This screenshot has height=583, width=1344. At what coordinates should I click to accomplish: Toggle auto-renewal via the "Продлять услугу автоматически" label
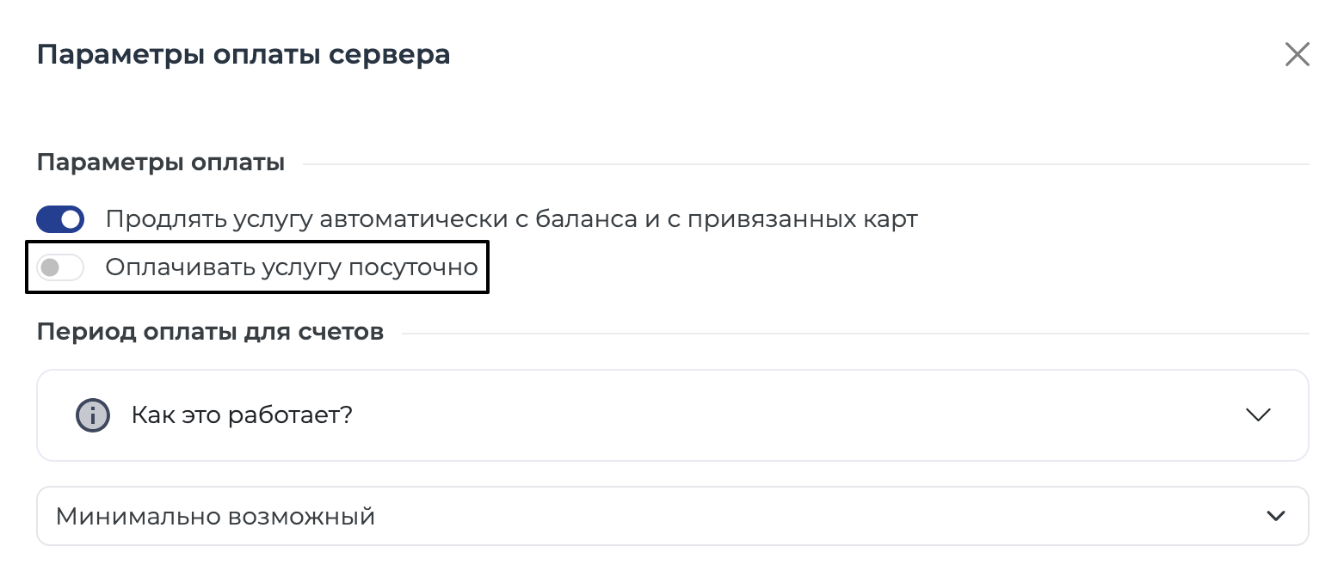(511, 219)
